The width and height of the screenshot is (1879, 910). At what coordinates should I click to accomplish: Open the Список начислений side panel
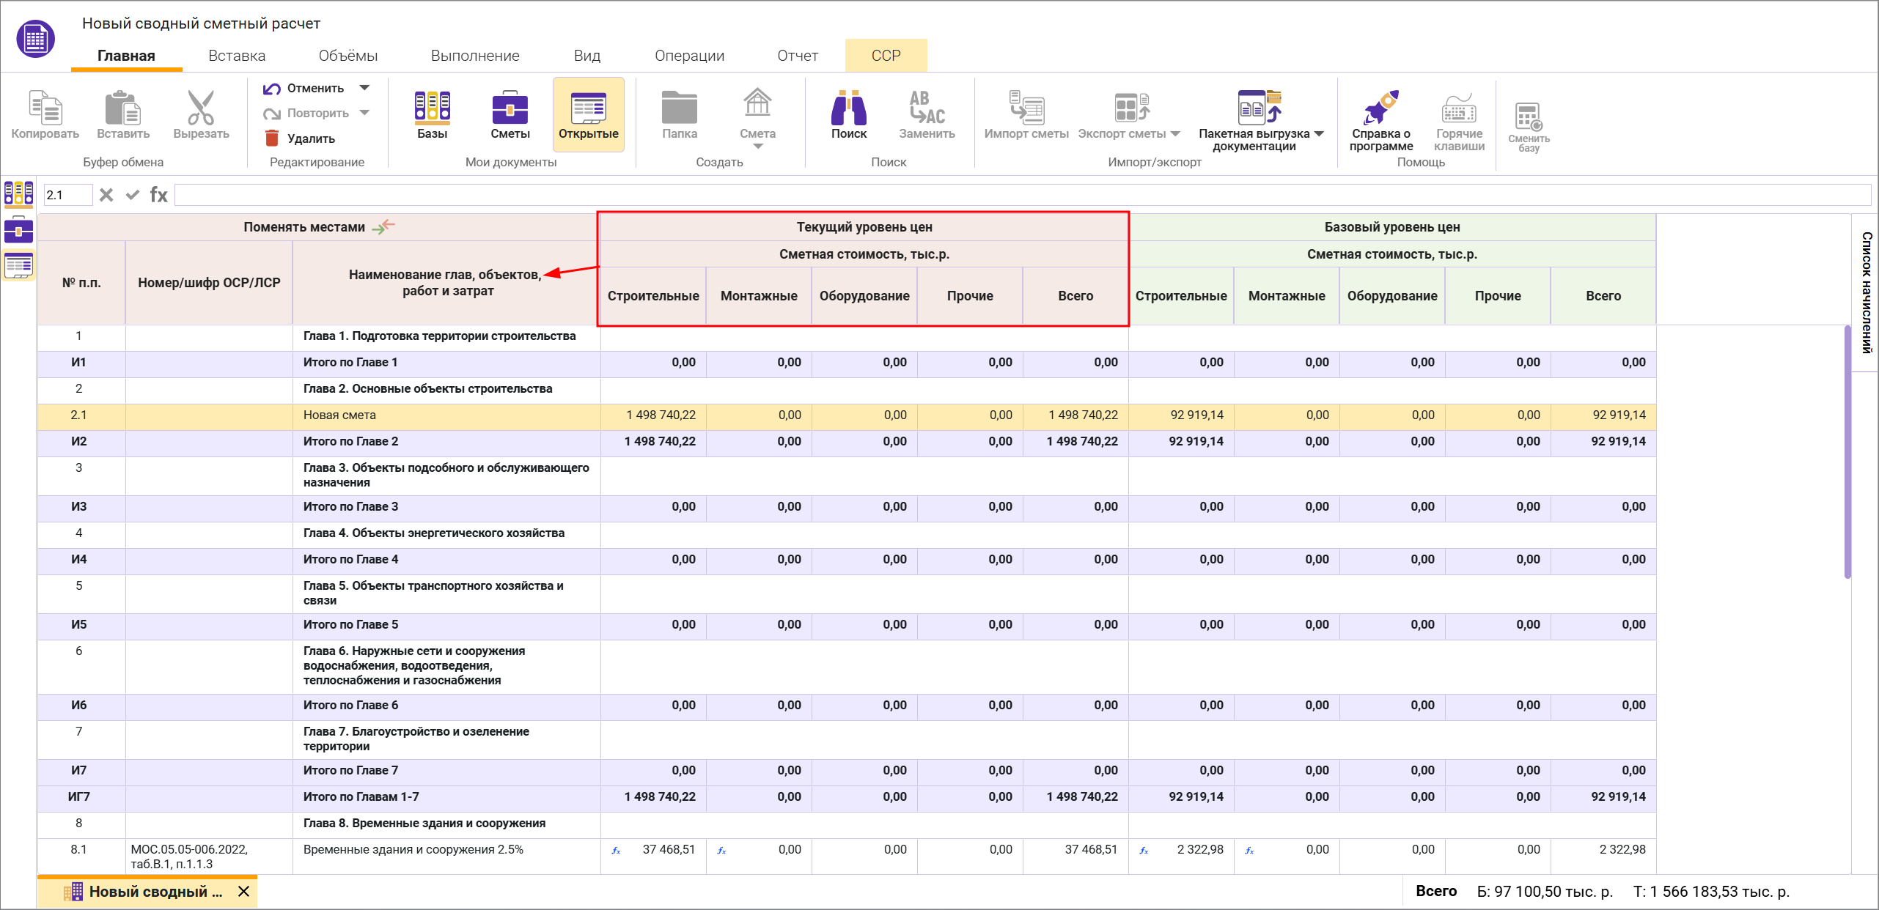tap(1866, 292)
